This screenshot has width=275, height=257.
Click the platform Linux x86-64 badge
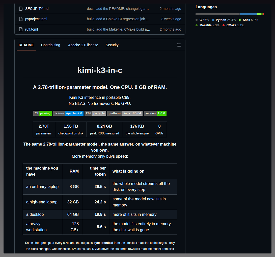[125, 113]
